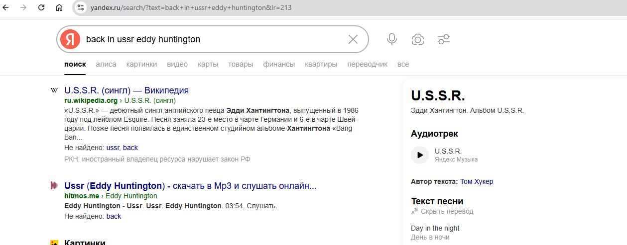Open search settings sliders icon
Image resolution: width=627 pixels, height=245 pixels.
pos(444,39)
